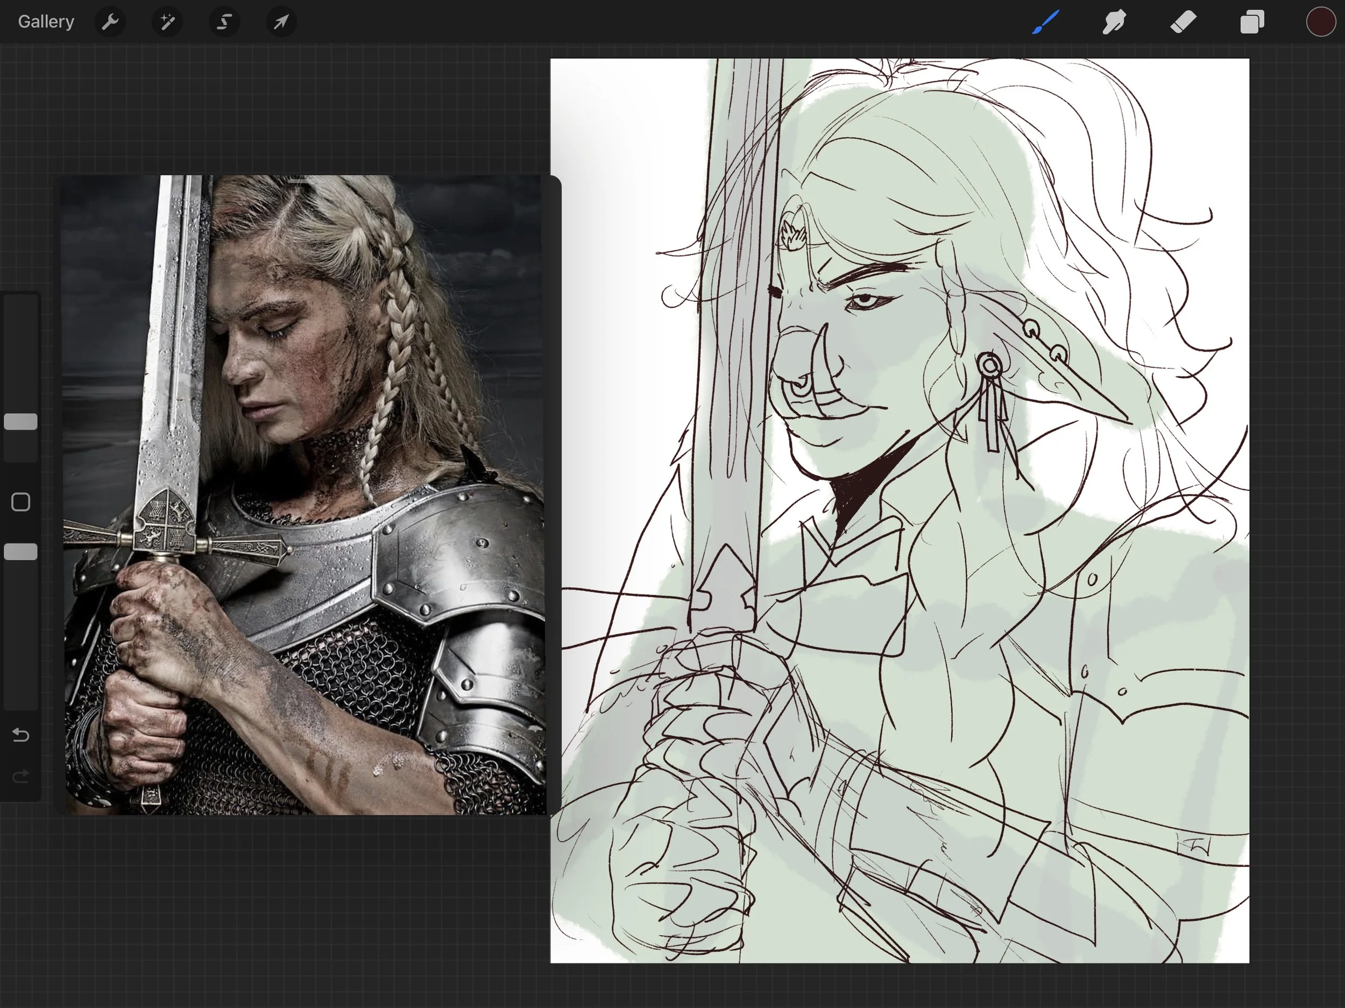Undo the last stroke

(20, 735)
